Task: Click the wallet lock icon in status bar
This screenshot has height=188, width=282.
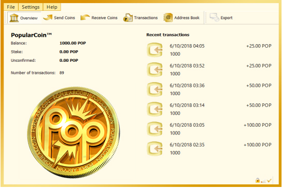Action: coord(258,180)
